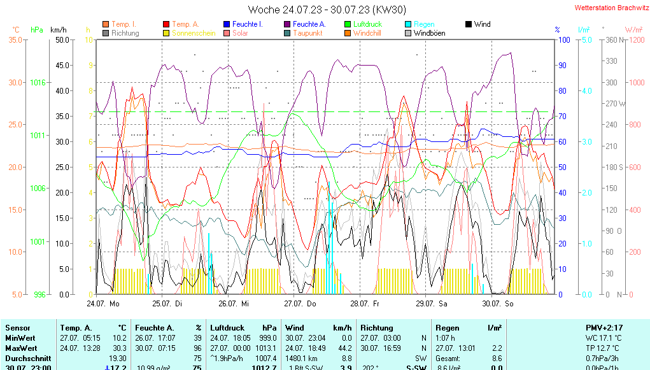650x370 pixels.
Task: Click the yellow Sonnenschein legend swatch
Action: (167, 33)
